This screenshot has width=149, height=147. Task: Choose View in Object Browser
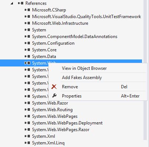coord(98,68)
